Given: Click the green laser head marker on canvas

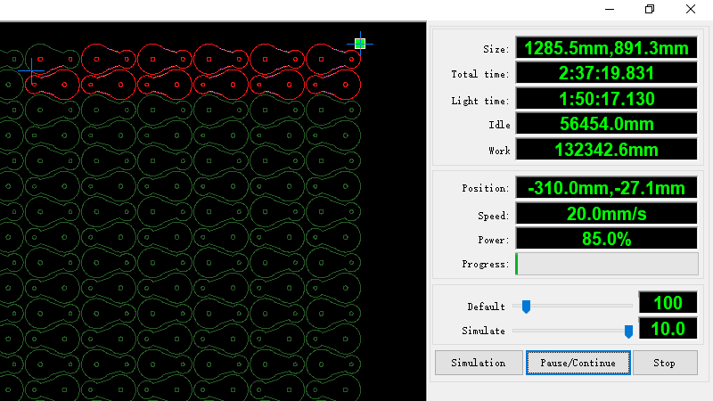Looking at the screenshot, I should click(360, 43).
